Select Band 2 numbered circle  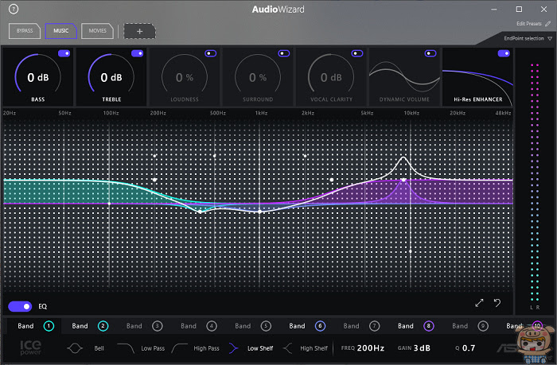(x=103, y=326)
